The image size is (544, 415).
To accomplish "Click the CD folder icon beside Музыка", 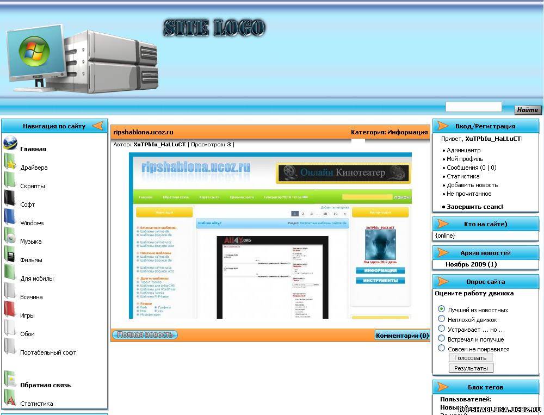I will [x=10, y=236].
